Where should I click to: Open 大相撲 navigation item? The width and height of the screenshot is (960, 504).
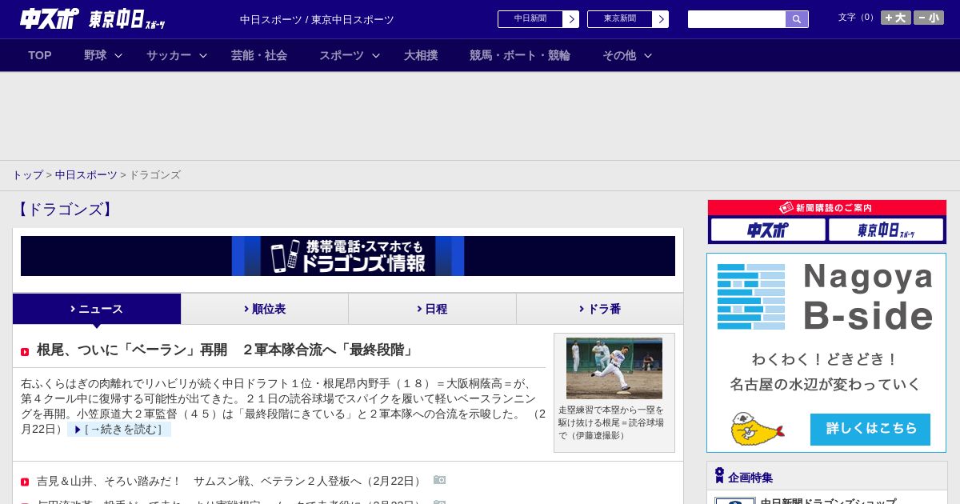click(x=421, y=55)
